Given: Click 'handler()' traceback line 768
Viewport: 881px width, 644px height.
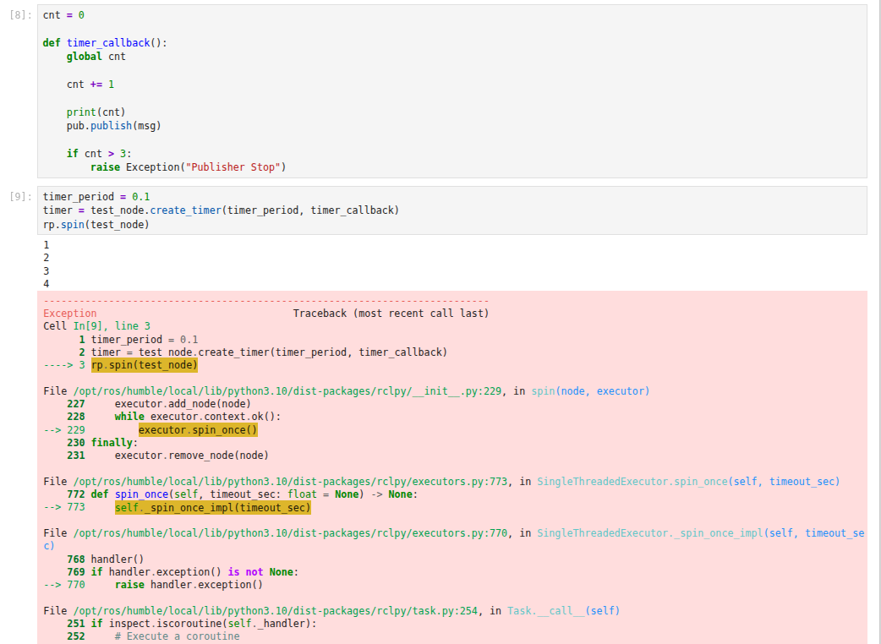Looking at the screenshot, I should tap(118, 559).
